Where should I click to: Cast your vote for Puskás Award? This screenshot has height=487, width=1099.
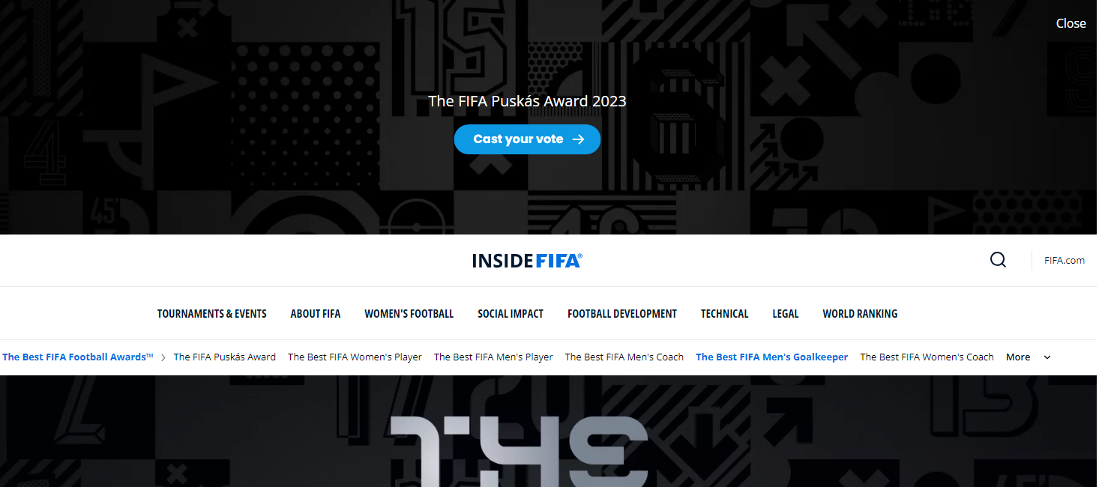tap(527, 139)
